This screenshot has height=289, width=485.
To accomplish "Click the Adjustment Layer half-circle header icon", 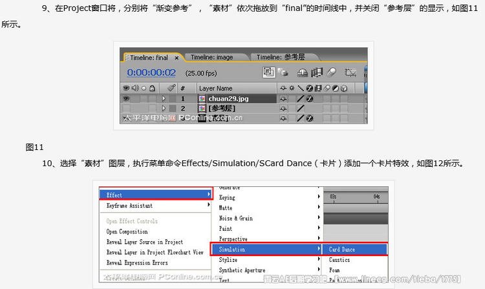I will point(336,89).
